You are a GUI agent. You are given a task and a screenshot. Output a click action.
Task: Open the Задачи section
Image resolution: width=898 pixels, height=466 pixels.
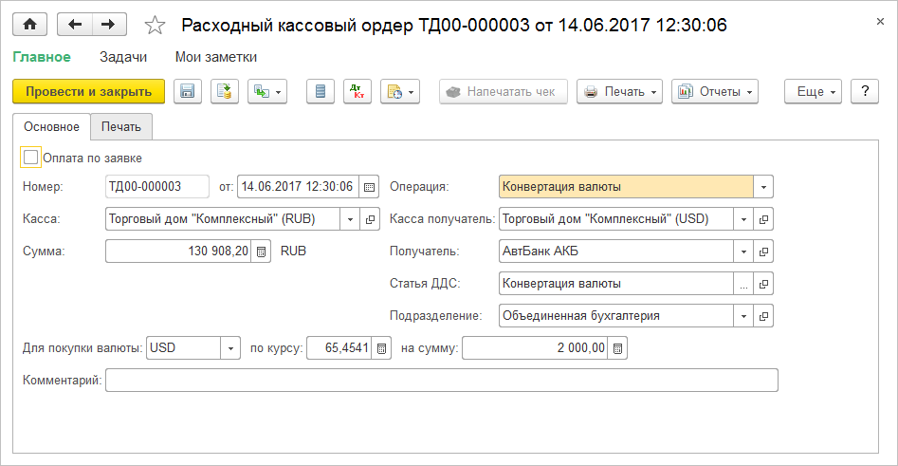pyautogui.click(x=123, y=57)
